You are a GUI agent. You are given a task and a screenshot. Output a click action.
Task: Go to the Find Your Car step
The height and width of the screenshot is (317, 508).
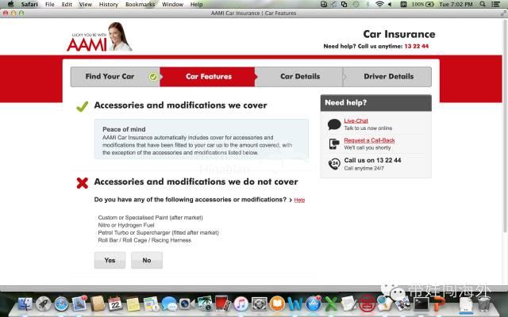point(115,77)
